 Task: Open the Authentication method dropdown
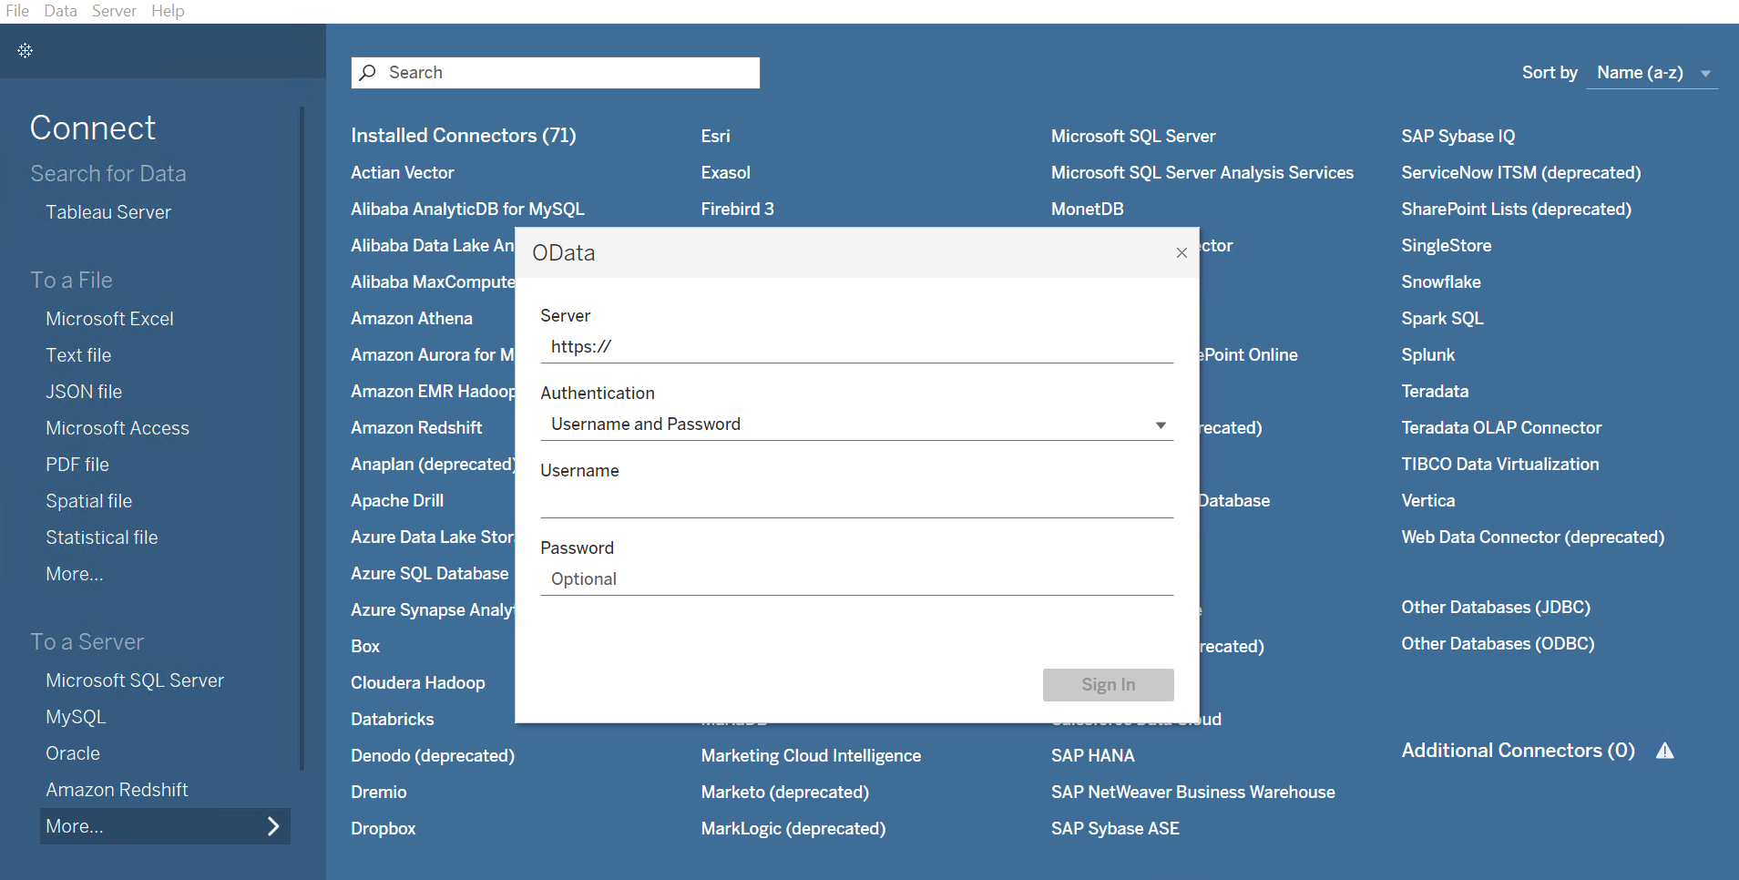pyautogui.click(x=1159, y=424)
